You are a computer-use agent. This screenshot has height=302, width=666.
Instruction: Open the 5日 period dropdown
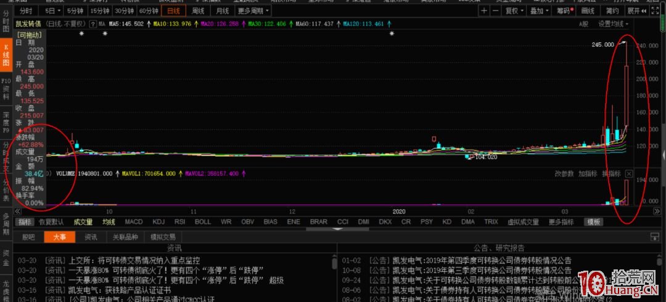coord(52,11)
